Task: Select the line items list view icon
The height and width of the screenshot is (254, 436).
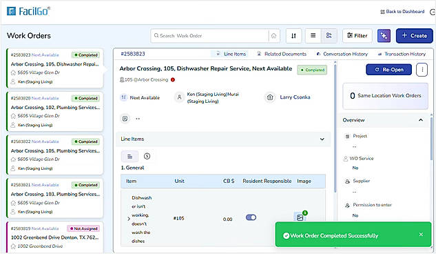Action: point(130,157)
